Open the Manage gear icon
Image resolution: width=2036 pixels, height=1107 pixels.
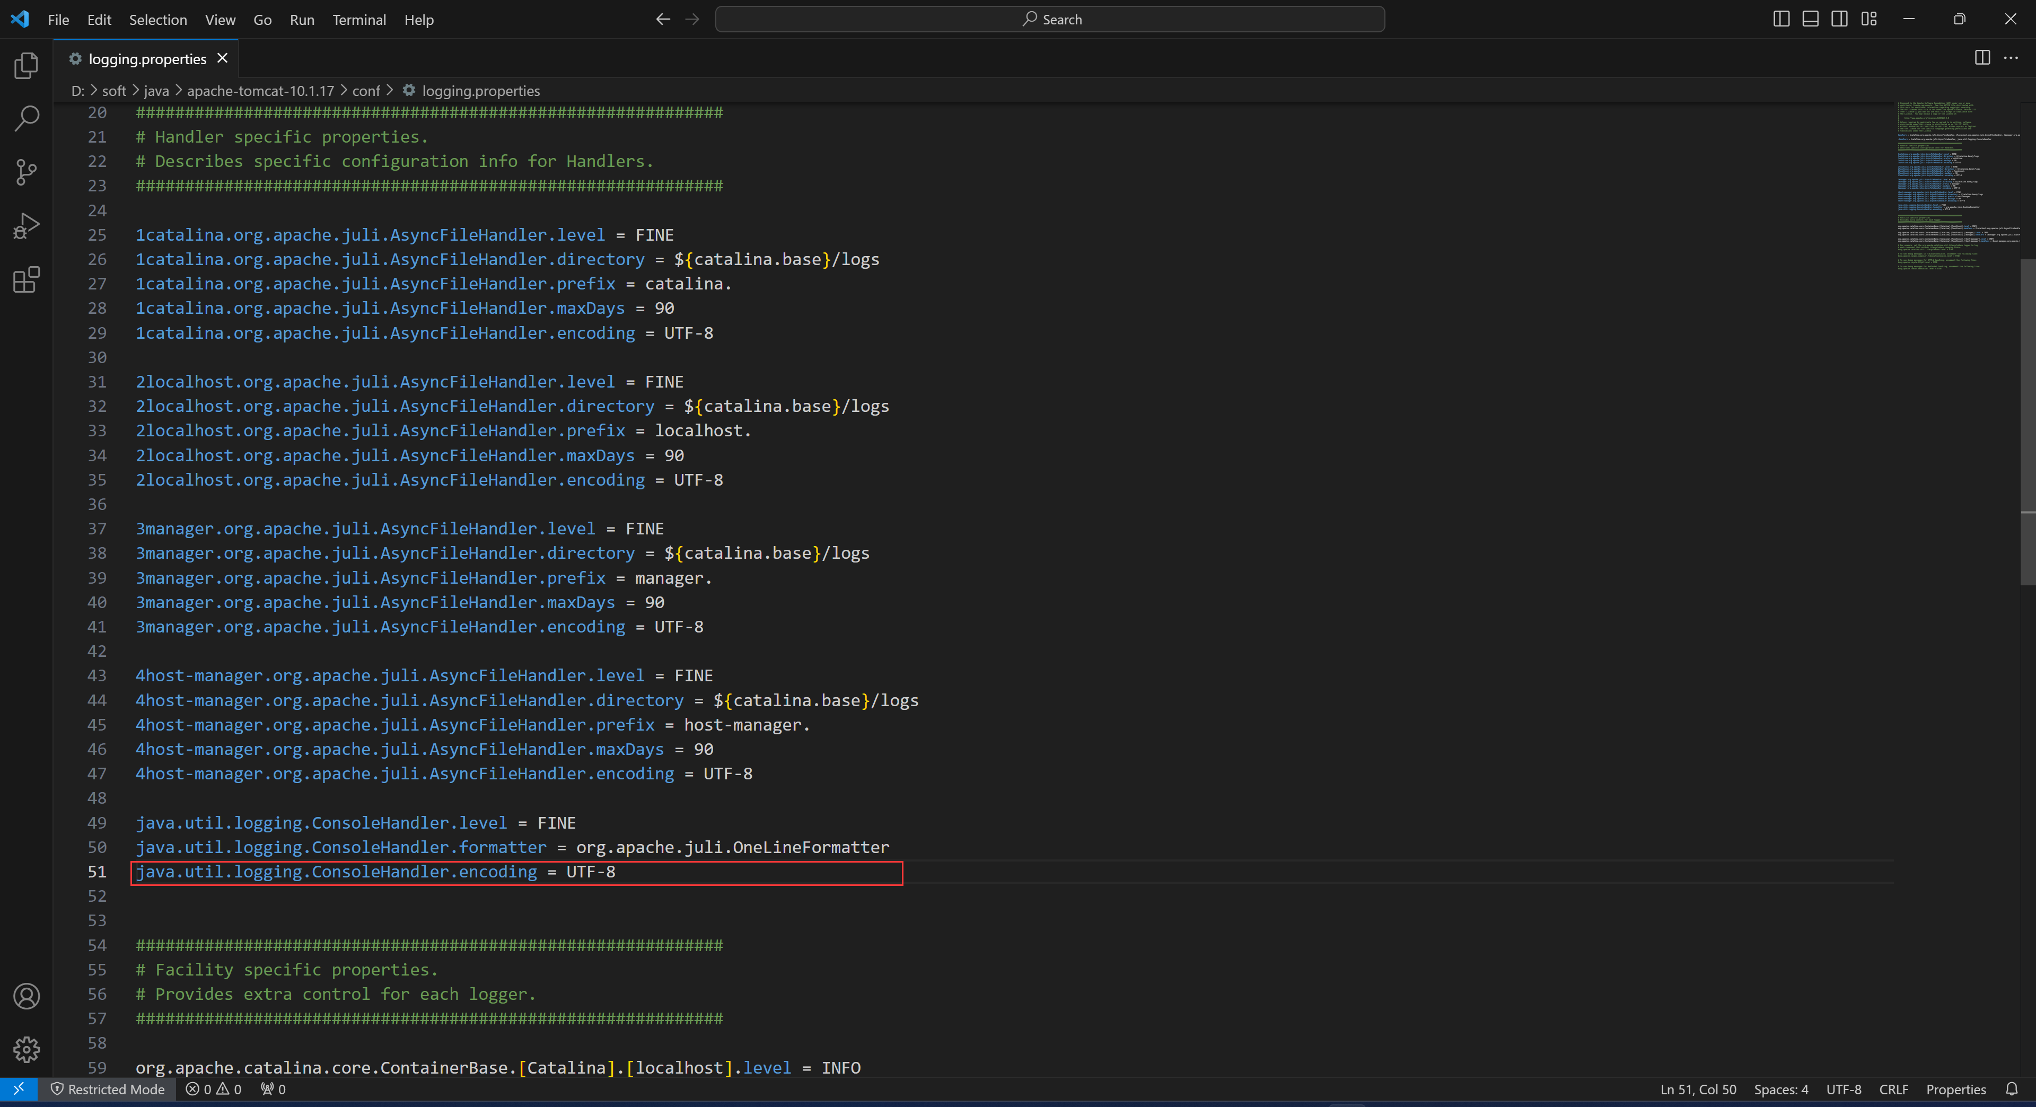[x=26, y=1049]
